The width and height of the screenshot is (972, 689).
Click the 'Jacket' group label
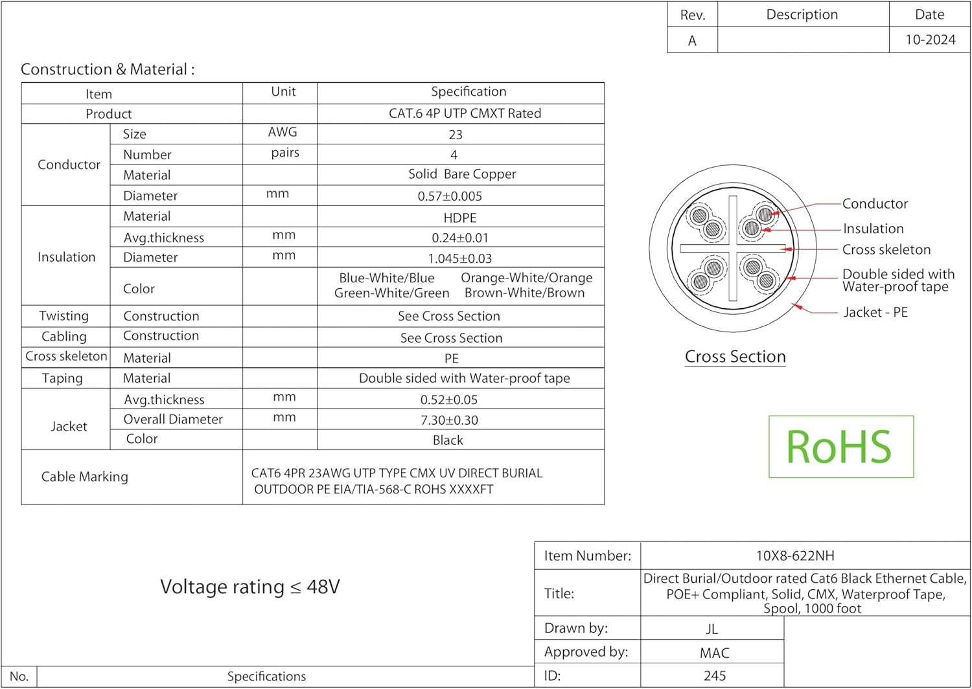point(69,427)
